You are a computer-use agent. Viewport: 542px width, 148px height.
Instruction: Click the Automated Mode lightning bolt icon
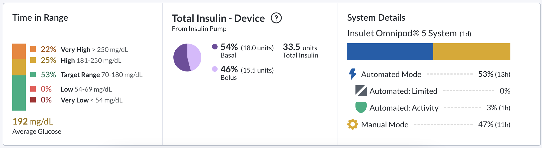click(x=353, y=74)
